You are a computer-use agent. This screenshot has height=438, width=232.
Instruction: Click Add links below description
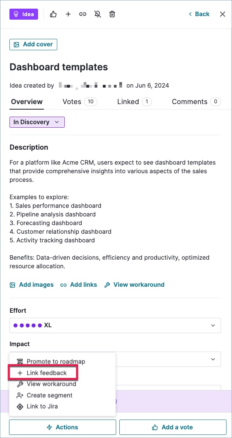[x=79, y=285]
